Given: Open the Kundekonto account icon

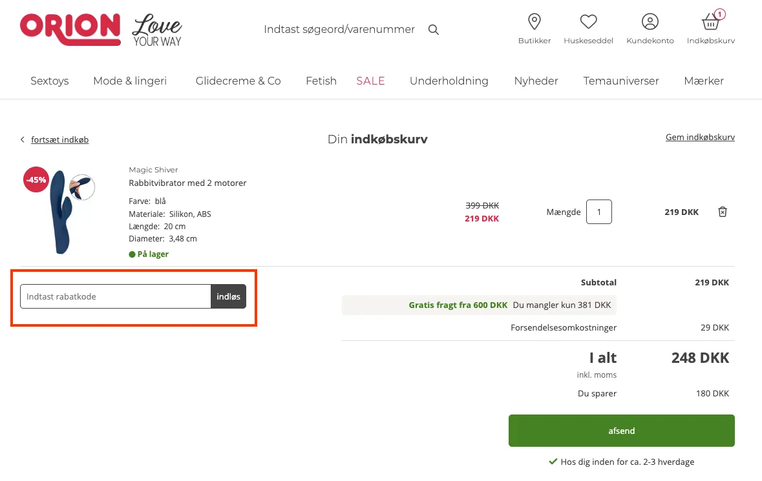Looking at the screenshot, I should pos(650,23).
